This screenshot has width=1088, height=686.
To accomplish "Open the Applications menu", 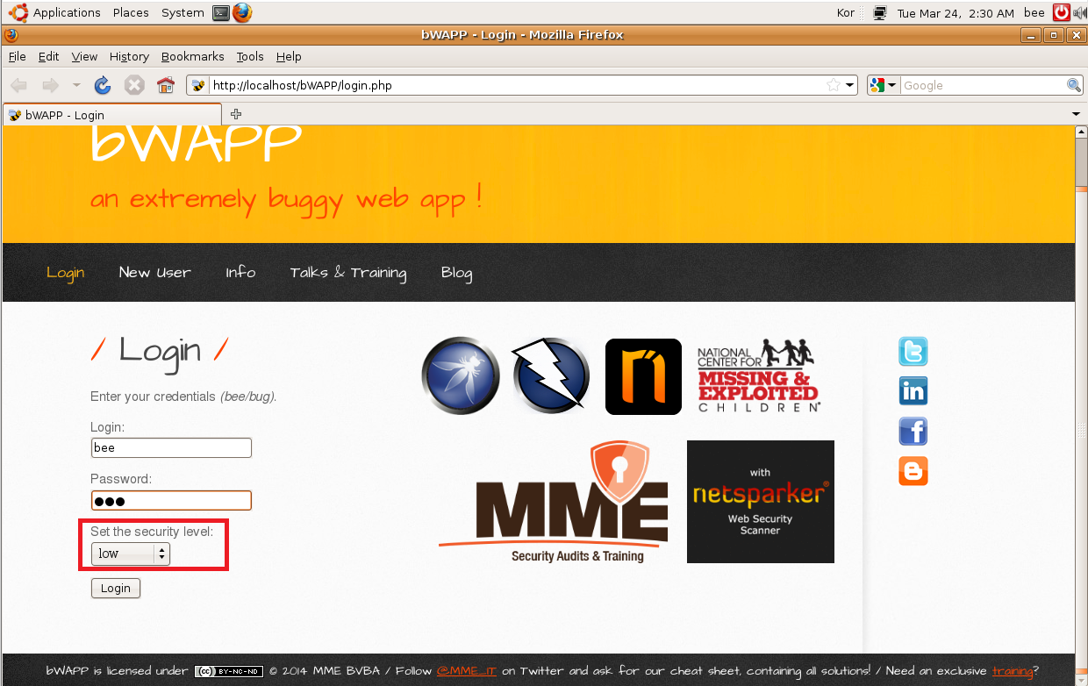I will (x=67, y=12).
